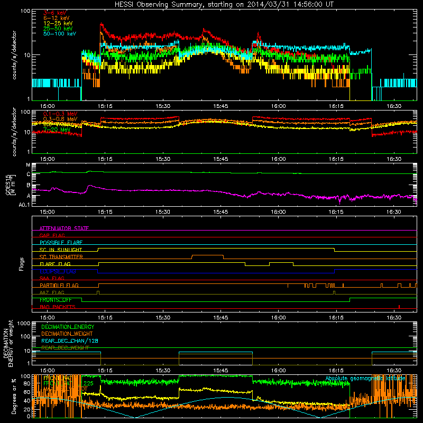Screen dimensions: 423x423
Task: Click the "B" class tick on GOES axis
Action: click(x=29, y=186)
